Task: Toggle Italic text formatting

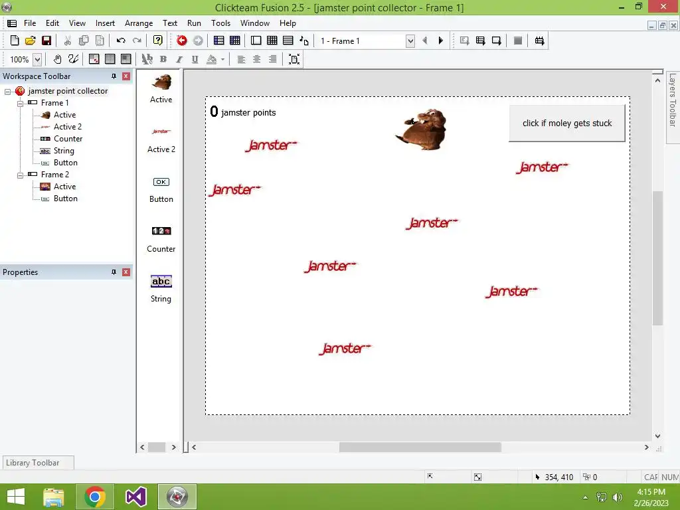Action: (179, 59)
